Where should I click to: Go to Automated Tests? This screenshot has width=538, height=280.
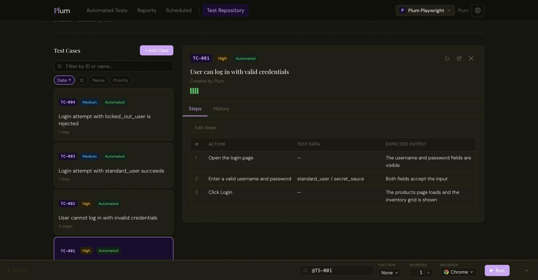pos(107,10)
